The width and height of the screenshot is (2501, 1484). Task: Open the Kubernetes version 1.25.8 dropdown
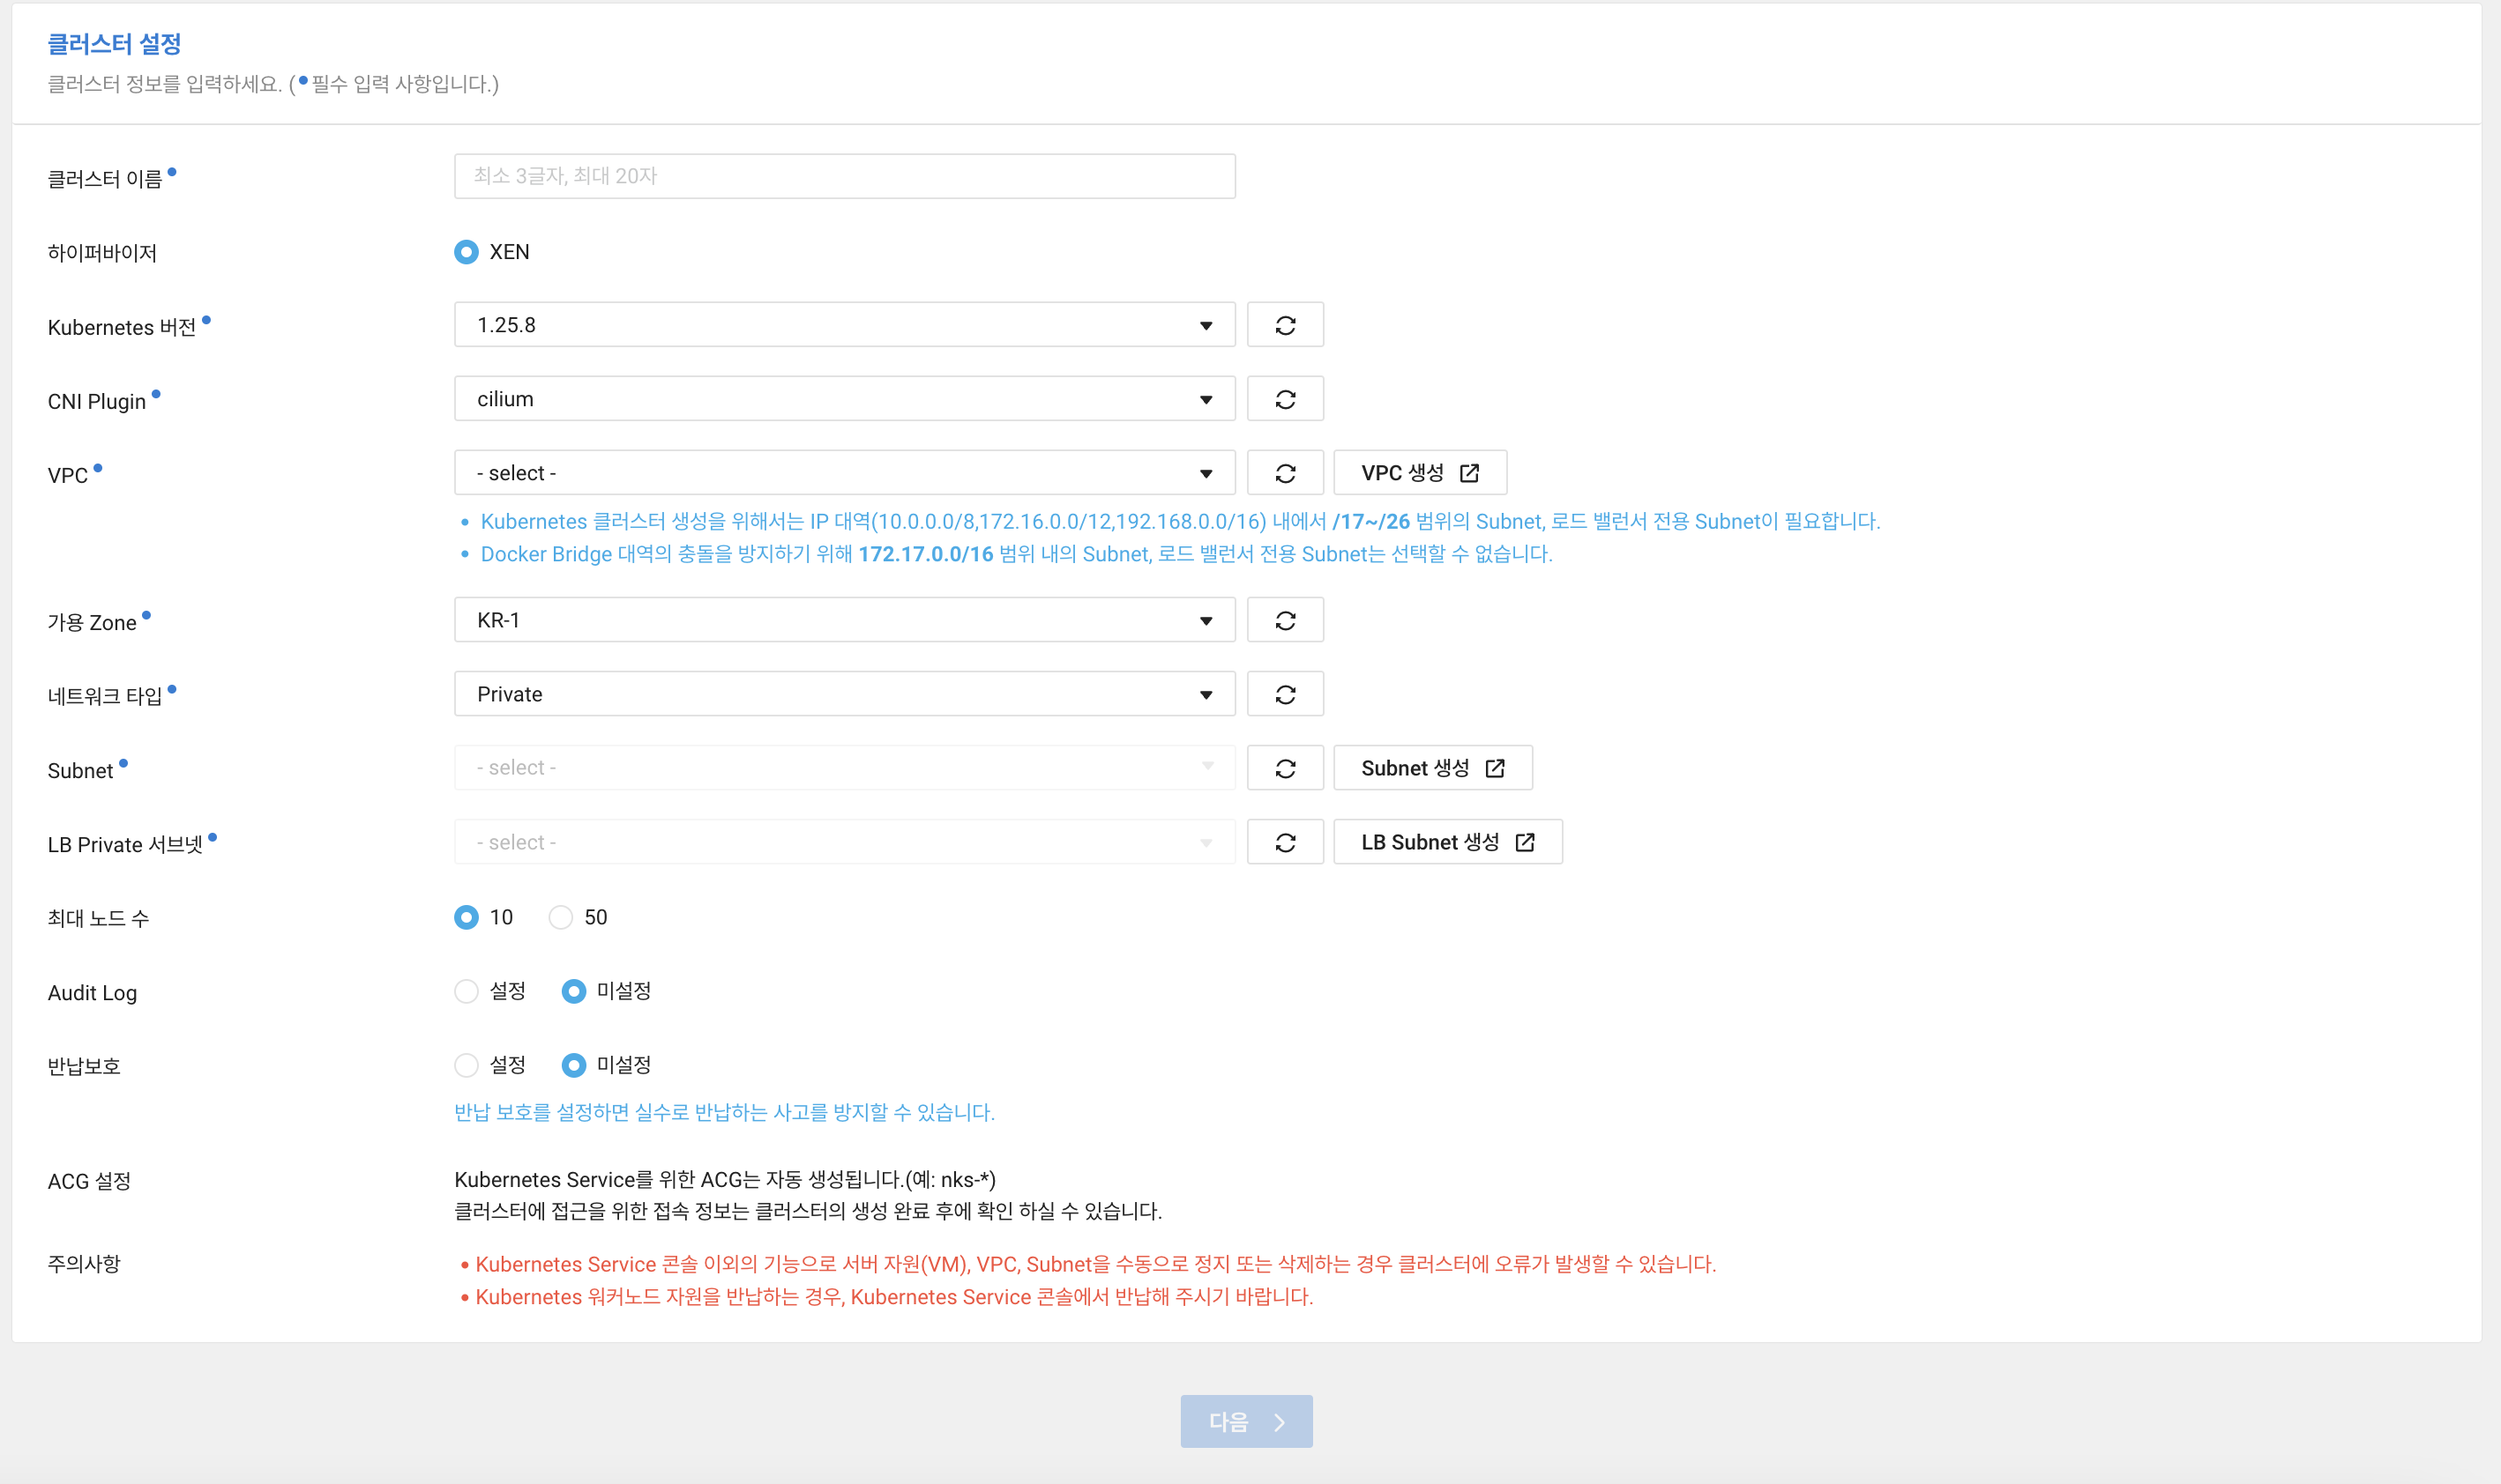tap(843, 325)
